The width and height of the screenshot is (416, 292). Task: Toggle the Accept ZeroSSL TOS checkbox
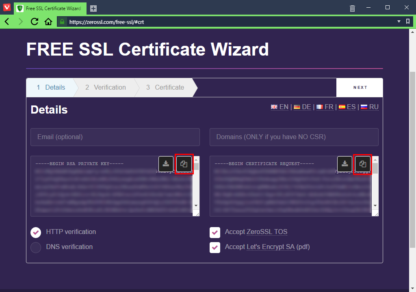click(x=215, y=232)
